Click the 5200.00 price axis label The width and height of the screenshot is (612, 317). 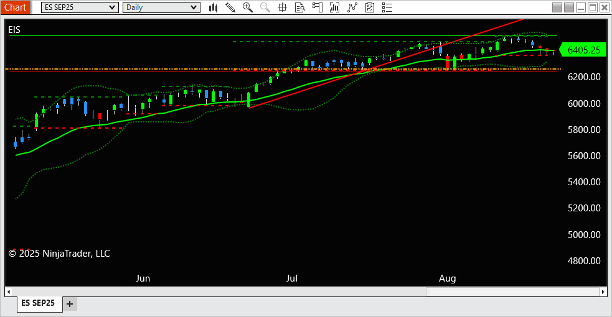click(x=584, y=208)
